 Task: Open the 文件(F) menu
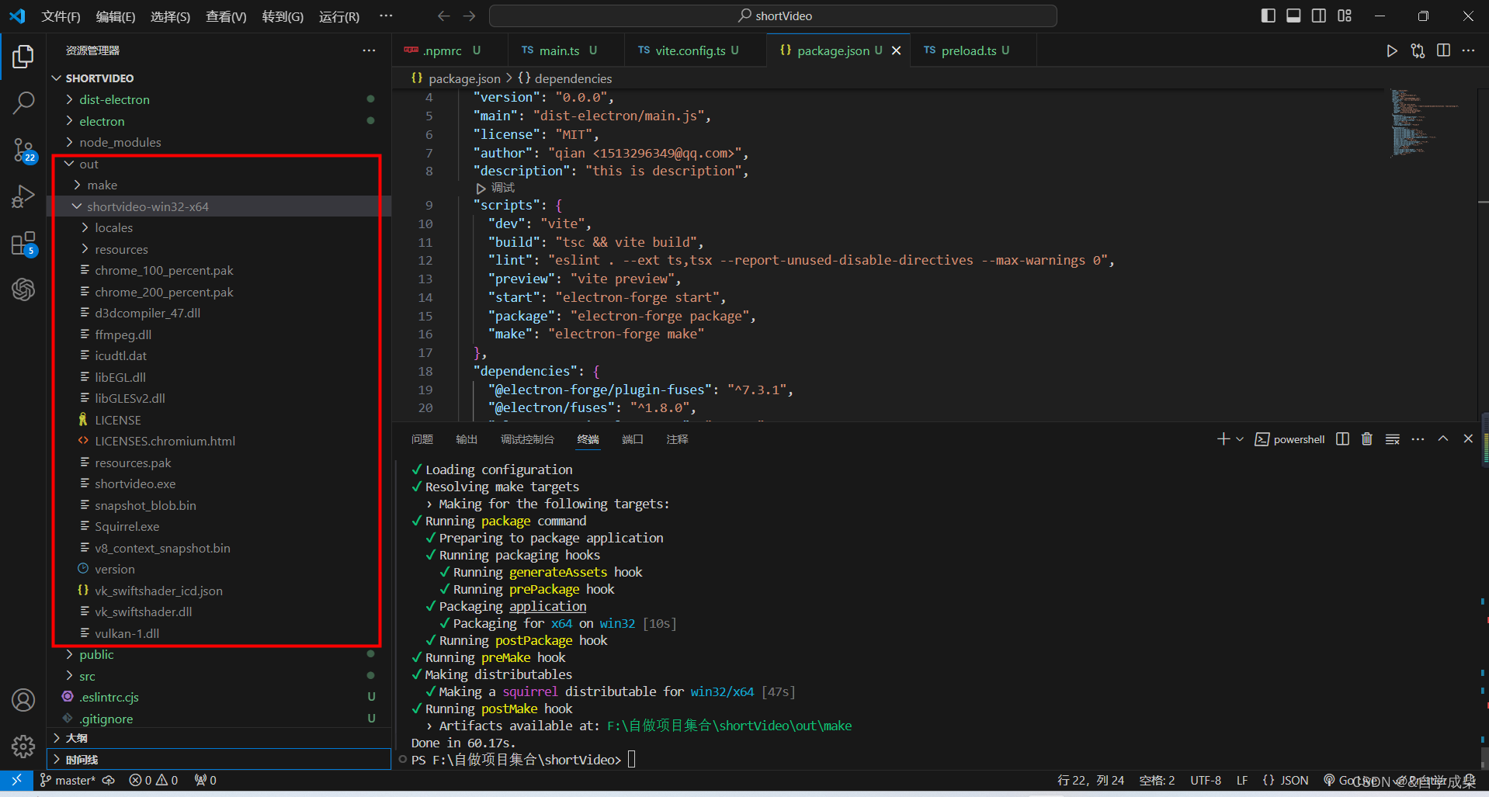coord(61,16)
